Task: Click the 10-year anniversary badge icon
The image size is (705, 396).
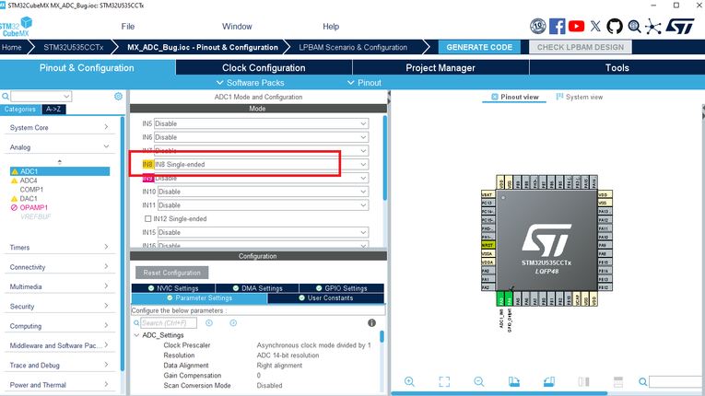Action: [538, 26]
